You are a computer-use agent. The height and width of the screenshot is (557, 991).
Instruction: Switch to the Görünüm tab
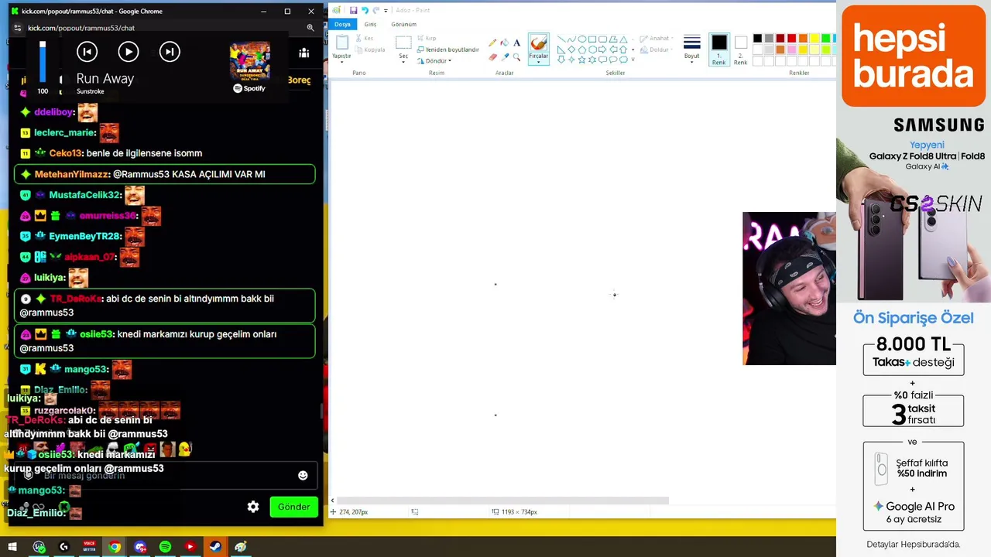(403, 24)
